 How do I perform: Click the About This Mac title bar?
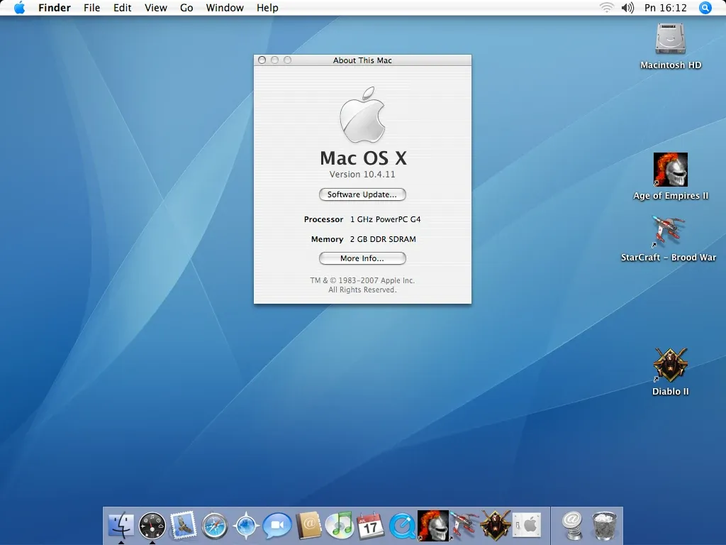362,60
